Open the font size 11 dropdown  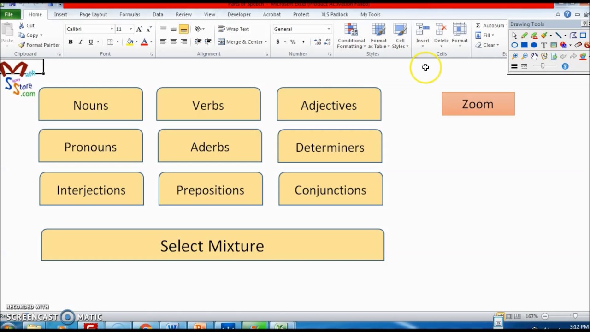tap(130, 29)
